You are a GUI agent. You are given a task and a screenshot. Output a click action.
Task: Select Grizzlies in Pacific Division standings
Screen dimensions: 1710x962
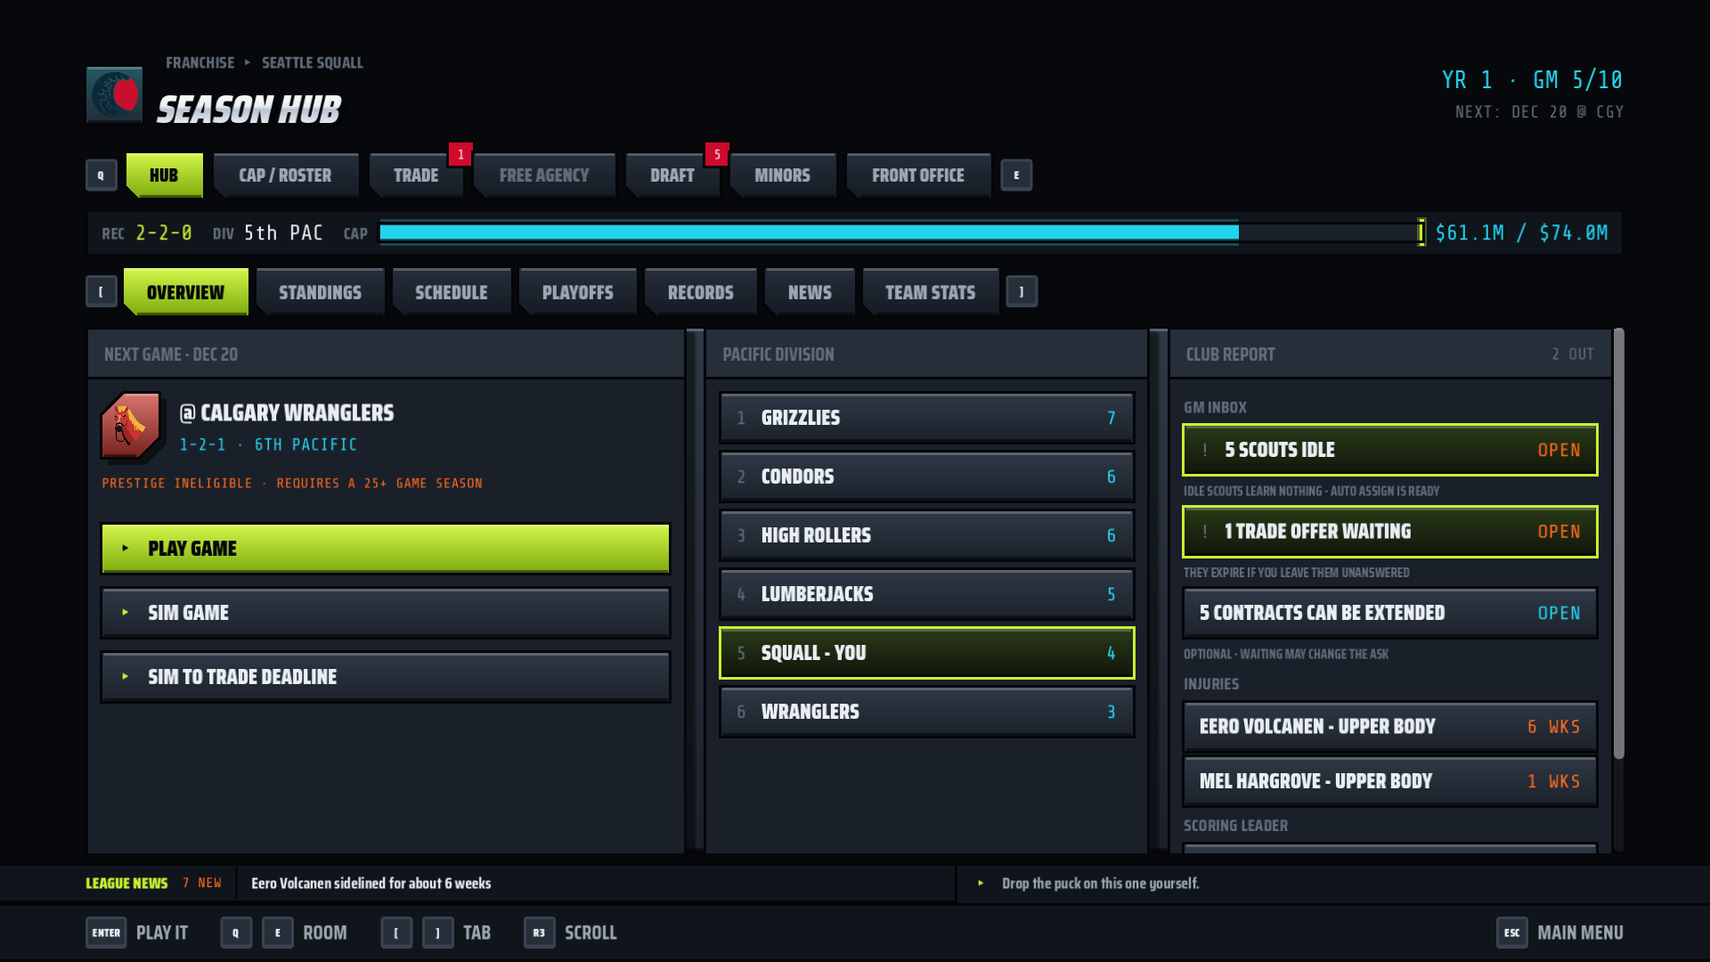(926, 418)
